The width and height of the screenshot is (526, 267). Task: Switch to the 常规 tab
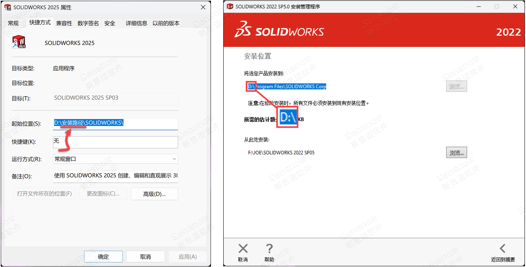tap(13, 23)
